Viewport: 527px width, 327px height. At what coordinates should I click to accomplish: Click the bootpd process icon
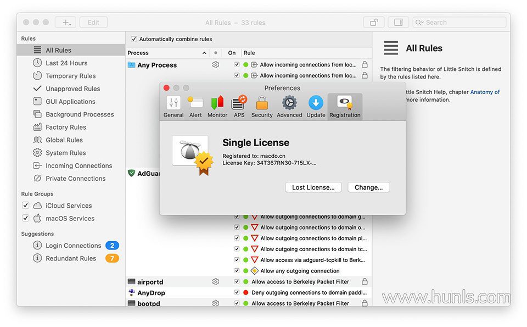click(131, 303)
